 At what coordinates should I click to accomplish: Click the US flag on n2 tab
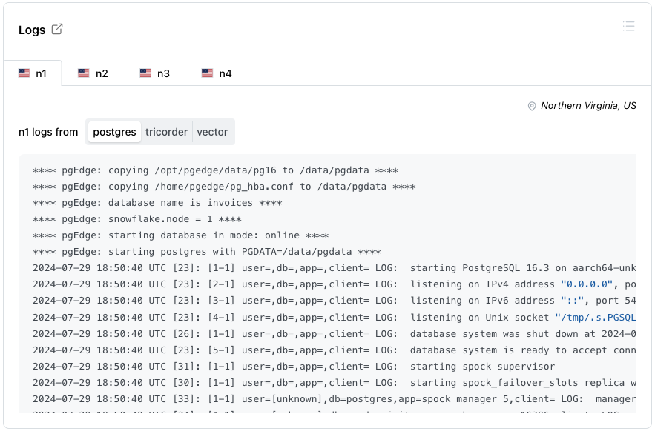84,73
